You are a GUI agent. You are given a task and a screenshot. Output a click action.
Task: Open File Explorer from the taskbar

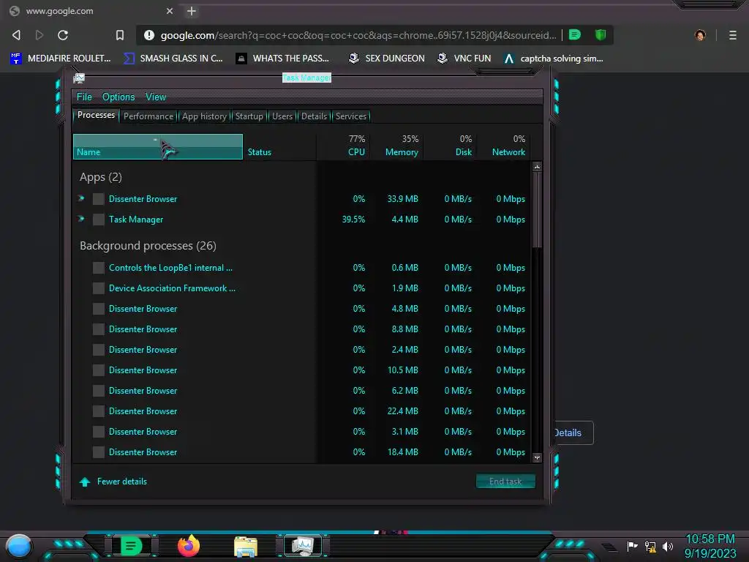click(246, 546)
